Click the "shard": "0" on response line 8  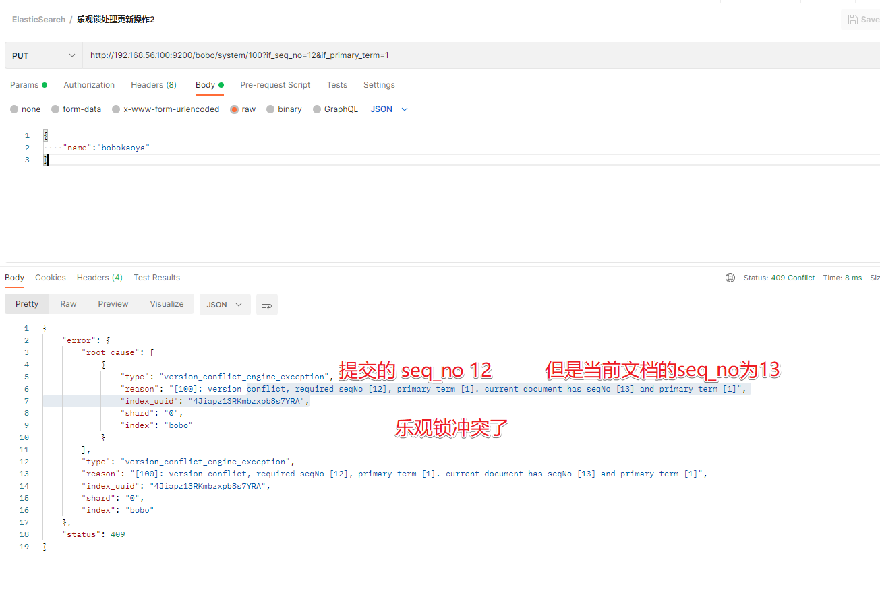pyautogui.click(x=152, y=413)
